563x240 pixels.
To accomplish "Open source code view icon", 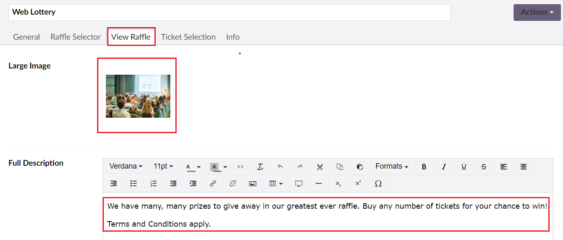I will 240,167.
